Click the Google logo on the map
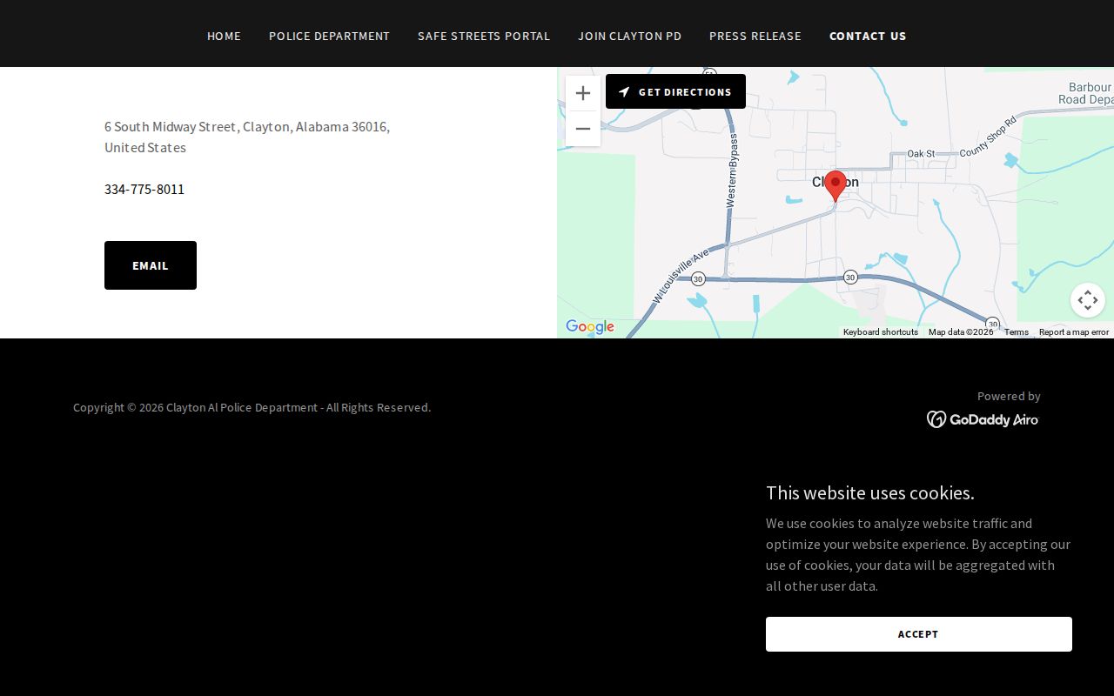This screenshot has width=1114, height=696. tap(590, 327)
